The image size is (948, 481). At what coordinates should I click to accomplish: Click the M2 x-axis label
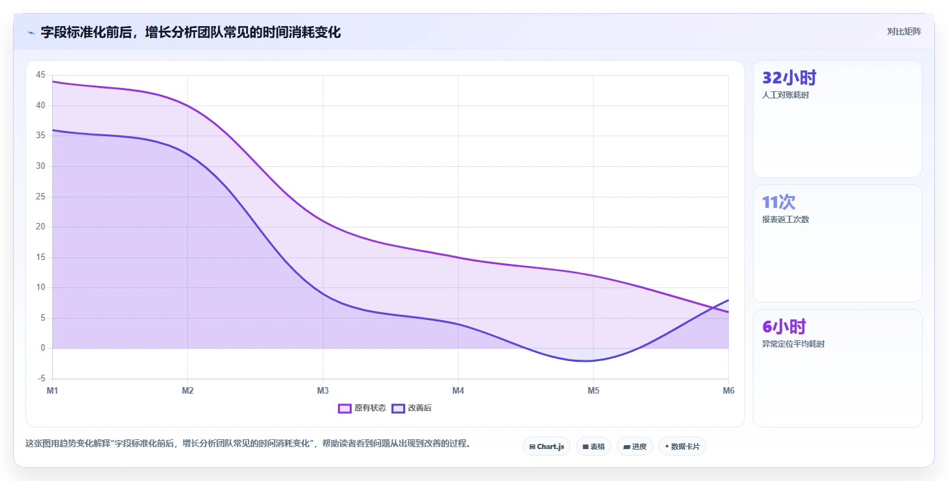pos(187,390)
